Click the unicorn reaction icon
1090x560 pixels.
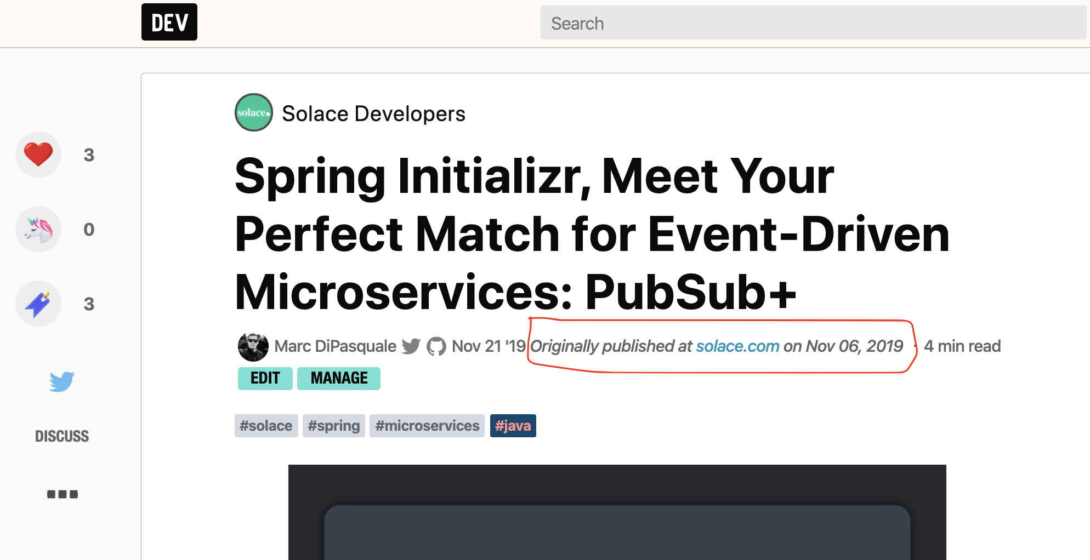pos(38,229)
